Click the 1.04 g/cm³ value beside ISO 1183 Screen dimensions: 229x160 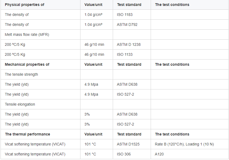pos(93,15)
